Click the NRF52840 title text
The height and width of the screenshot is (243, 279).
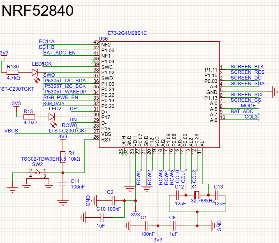pyautogui.click(x=37, y=11)
